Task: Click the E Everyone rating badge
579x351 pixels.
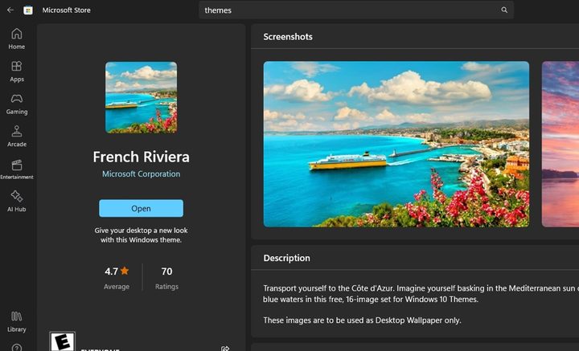Action: (63, 341)
